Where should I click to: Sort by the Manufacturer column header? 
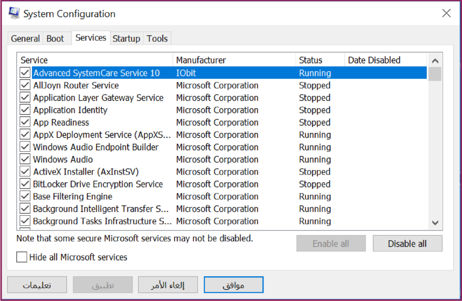click(x=234, y=60)
